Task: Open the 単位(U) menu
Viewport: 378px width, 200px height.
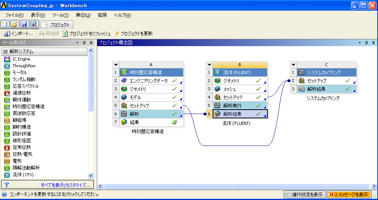Action: (x=83, y=15)
